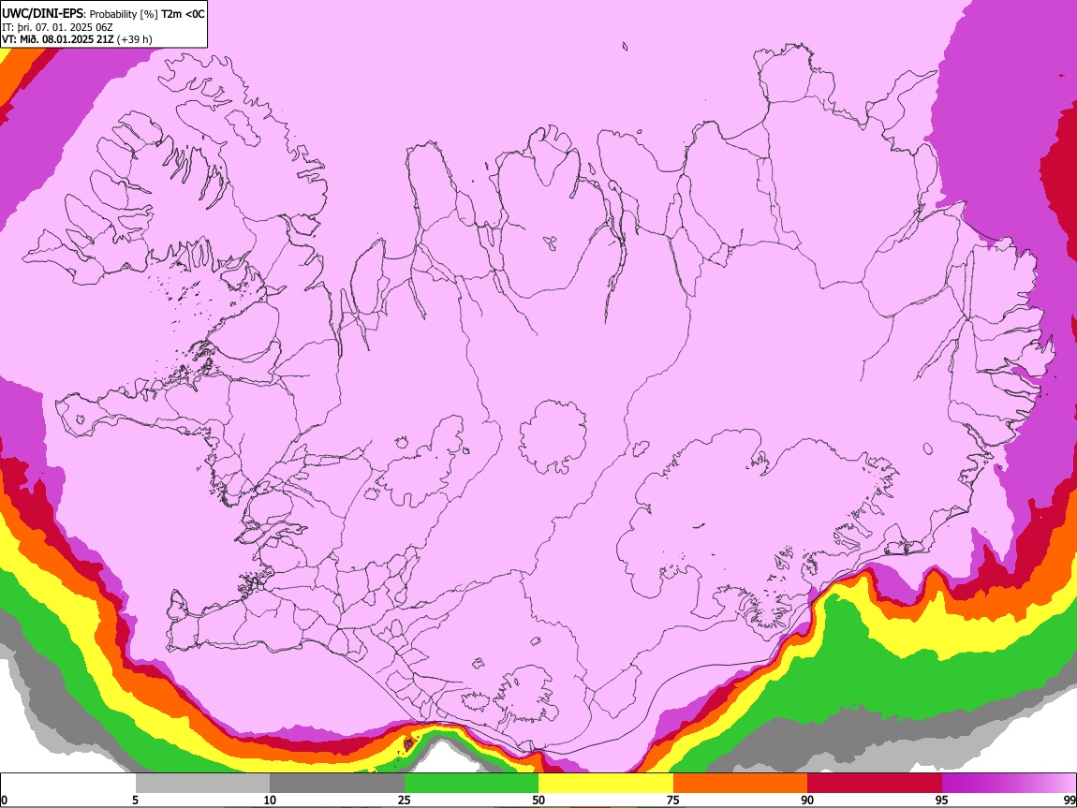The width and height of the screenshot is (1077, 808).
Task: Click the legend label "10"
Action: pos(270,800)
